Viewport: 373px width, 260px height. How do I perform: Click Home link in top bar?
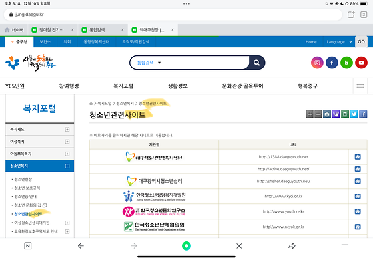311,42
